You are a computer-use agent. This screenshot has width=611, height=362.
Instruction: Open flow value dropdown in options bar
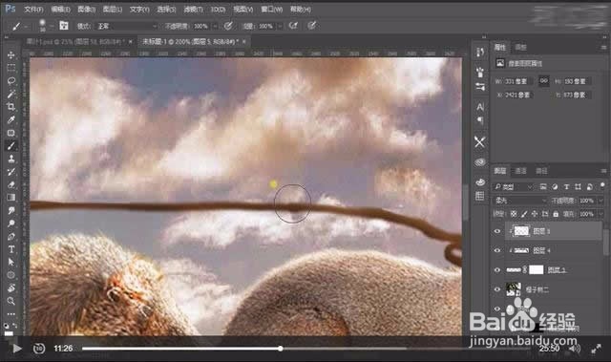click(x=280, y=26)
